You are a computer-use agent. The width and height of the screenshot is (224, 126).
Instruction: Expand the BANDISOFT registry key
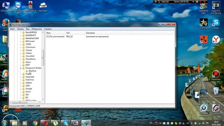[21, 35]
